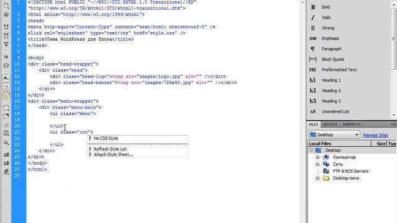
Task: Toggle Line Numbers in coding toolbar
Action: tap(6, 78)
